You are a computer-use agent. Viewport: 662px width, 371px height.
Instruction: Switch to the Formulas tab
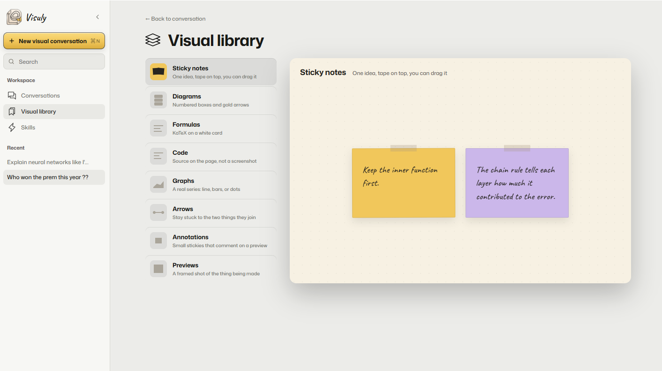tap(211, 128)
